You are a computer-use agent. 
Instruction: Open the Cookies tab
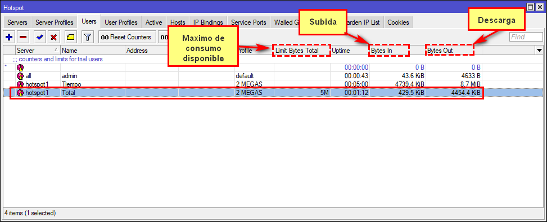398,22
